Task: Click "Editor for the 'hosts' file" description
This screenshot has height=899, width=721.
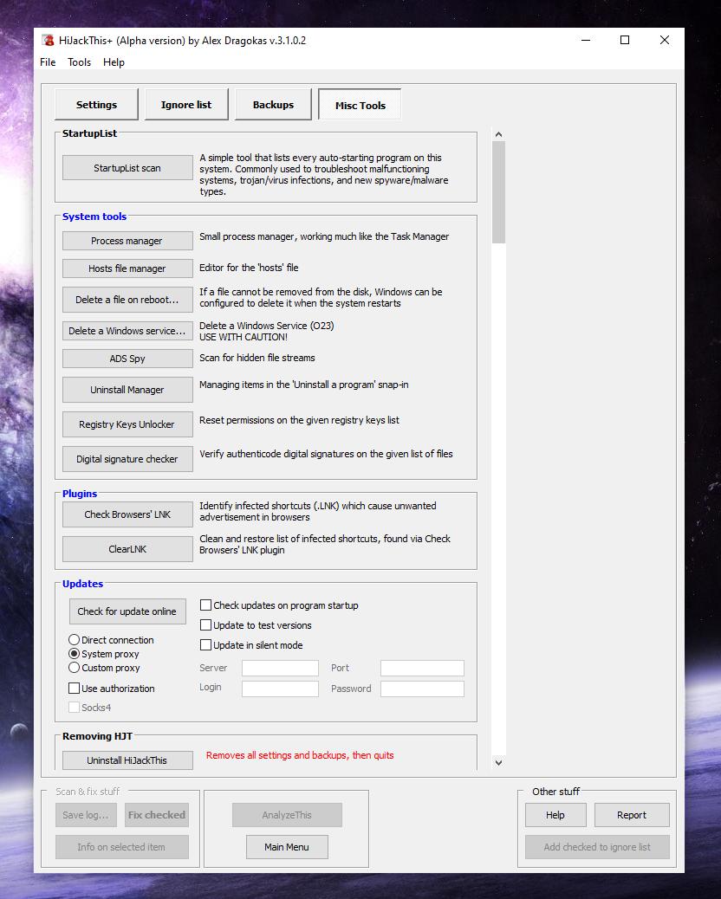Action: pos(249,268)
